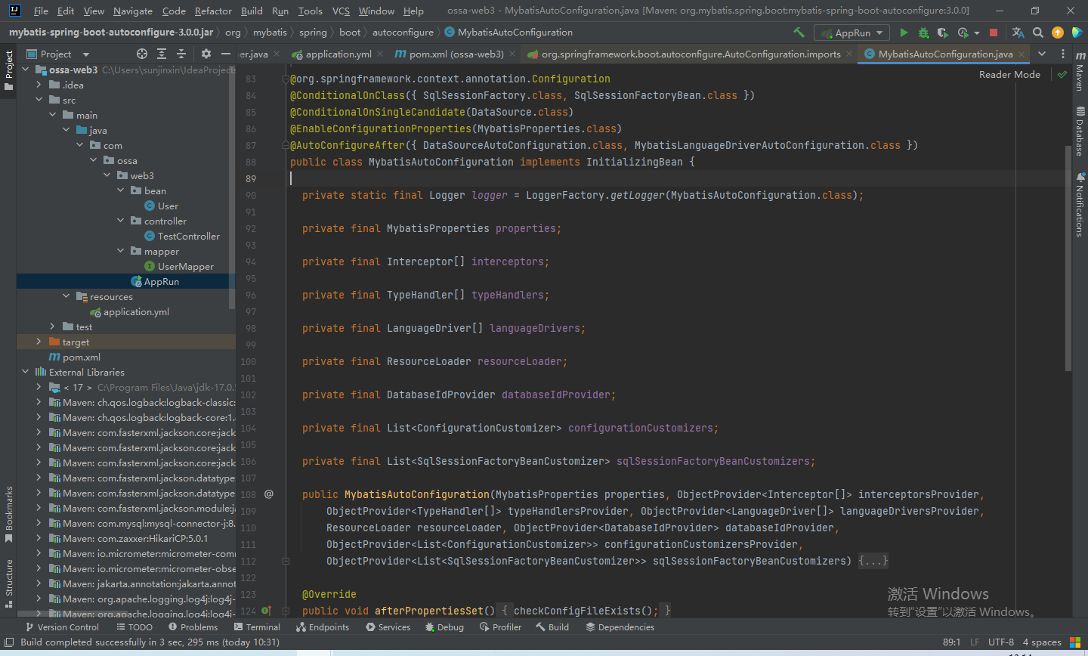The width and height of the screenshot is (1088, 656).
Task: Open the Refactor menu
Action: coord(213,11)
